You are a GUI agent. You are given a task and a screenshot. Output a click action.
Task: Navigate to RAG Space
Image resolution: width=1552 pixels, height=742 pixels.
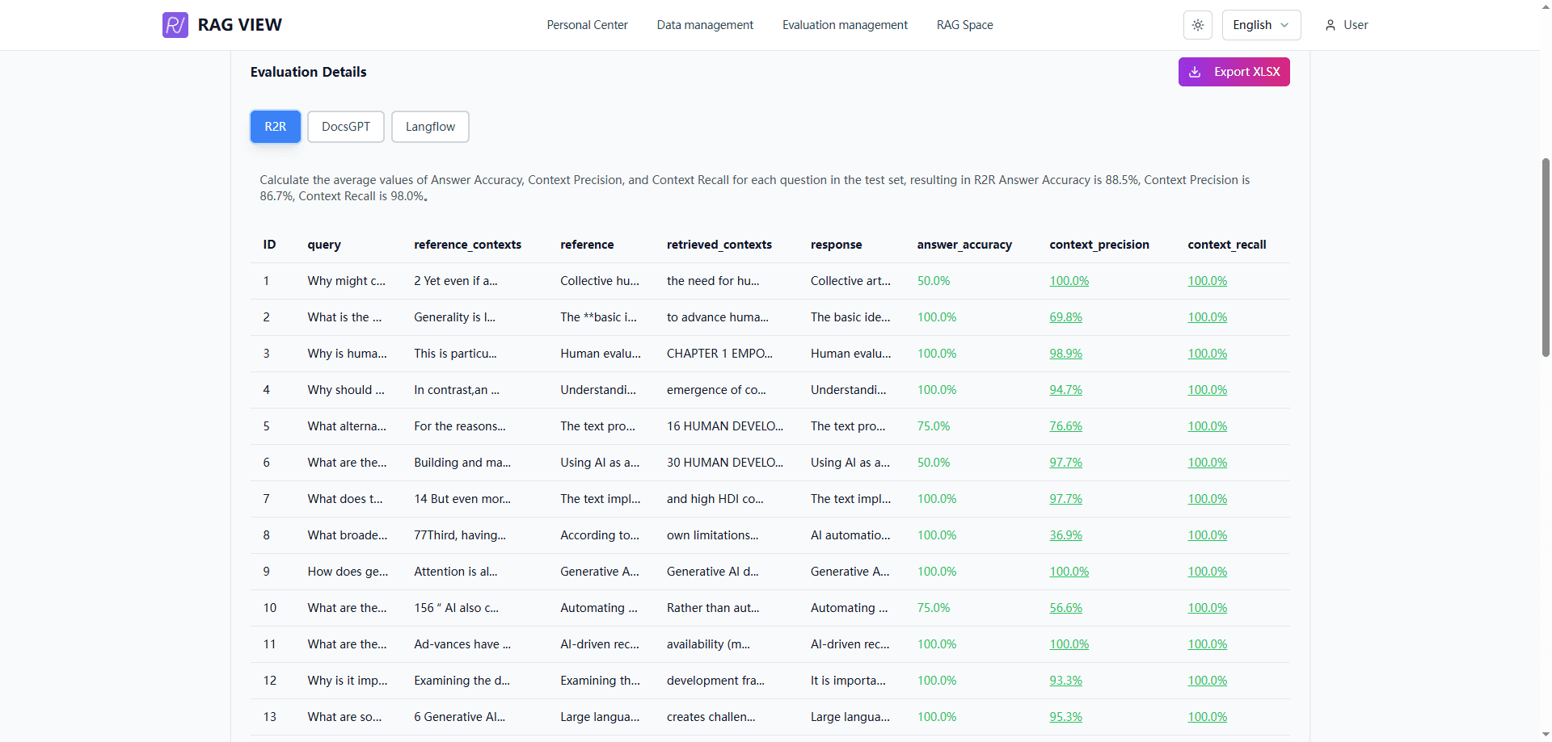964,25
